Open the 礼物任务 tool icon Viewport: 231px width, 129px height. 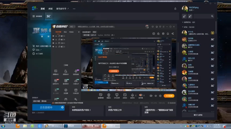point(76,91)
